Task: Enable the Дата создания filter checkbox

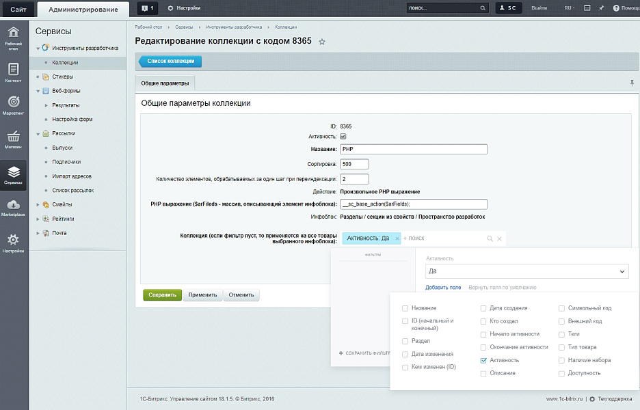Action: (x=483, y=308)
